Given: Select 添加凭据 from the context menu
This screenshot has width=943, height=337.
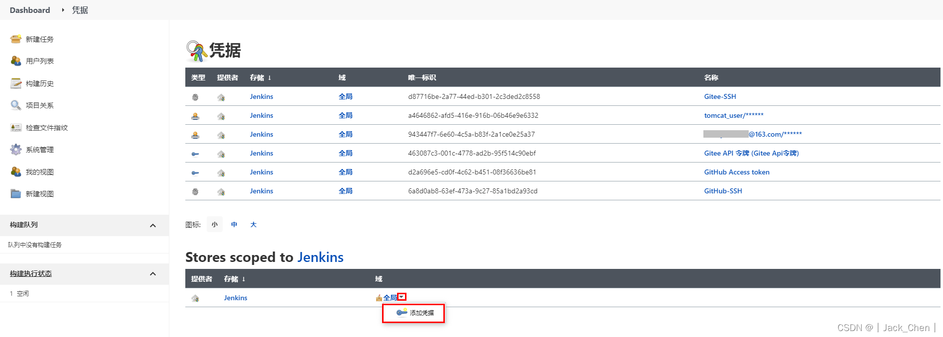Looking at the screenshot, I should [413, 313].
